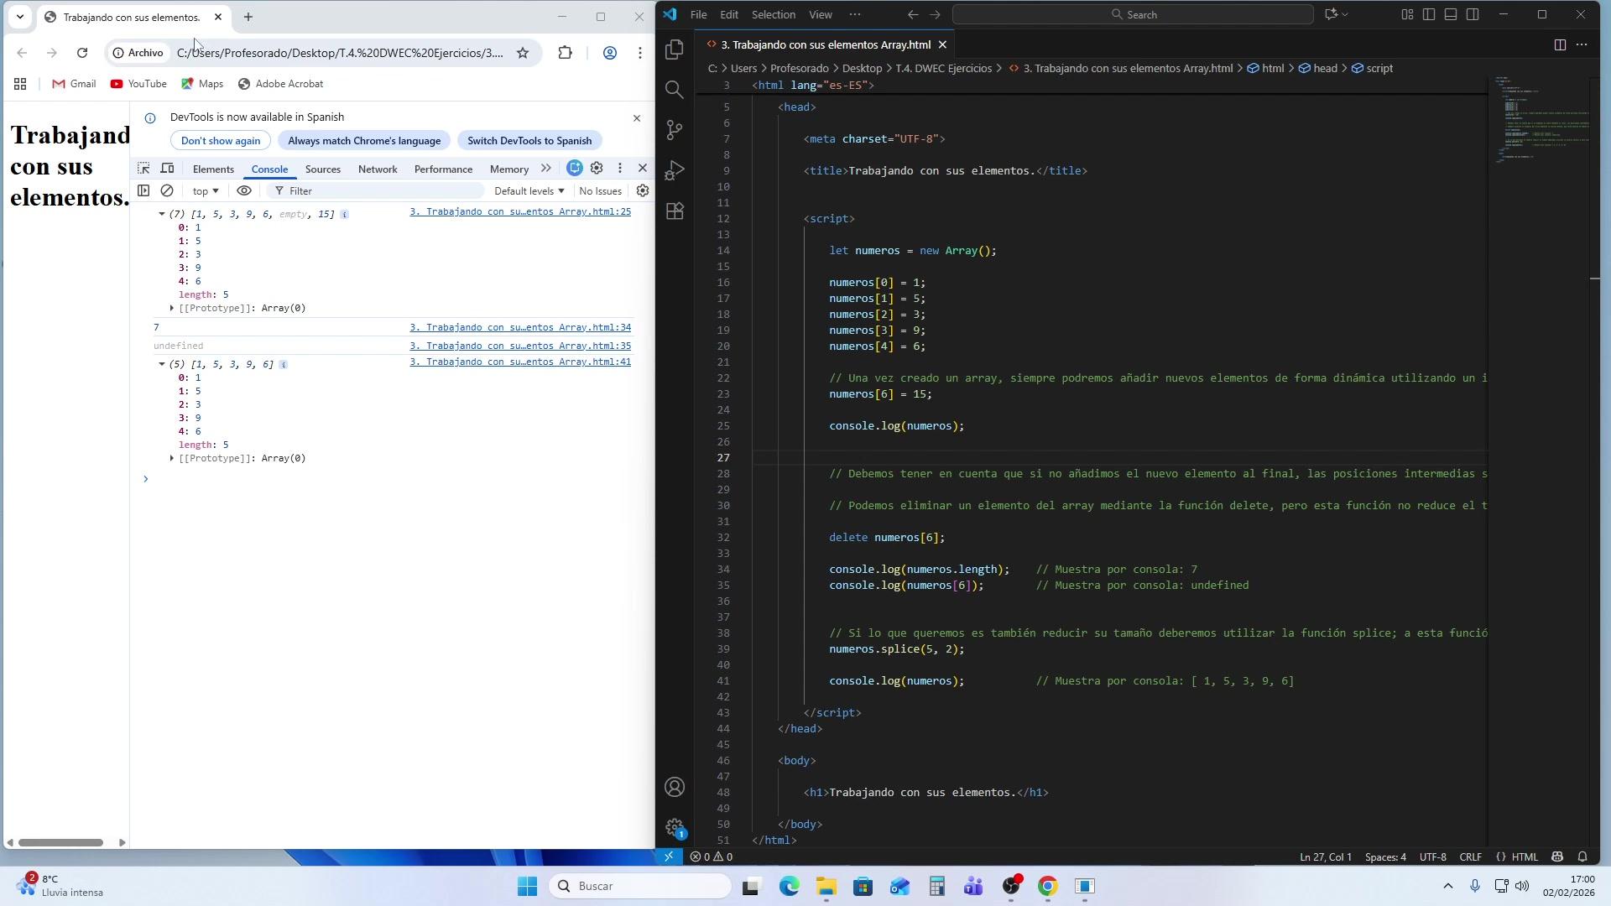
Task: Click the horizontal scrollbar of the page
Action: 60,842
